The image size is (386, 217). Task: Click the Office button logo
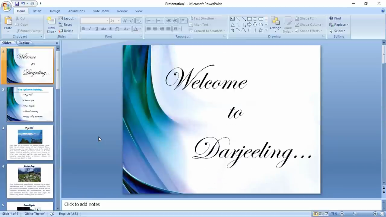tap(6, 6)
